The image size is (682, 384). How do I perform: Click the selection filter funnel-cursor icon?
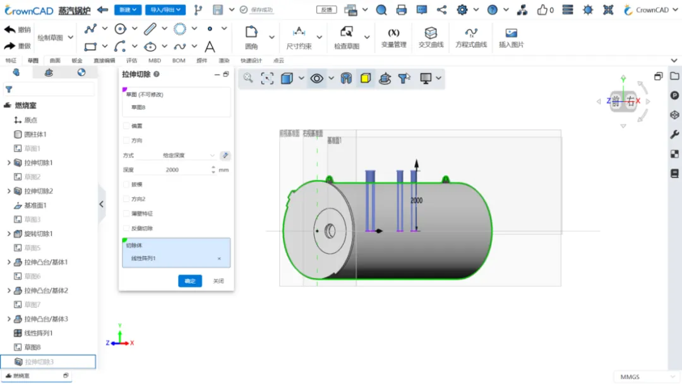click(x=404, y=78)
